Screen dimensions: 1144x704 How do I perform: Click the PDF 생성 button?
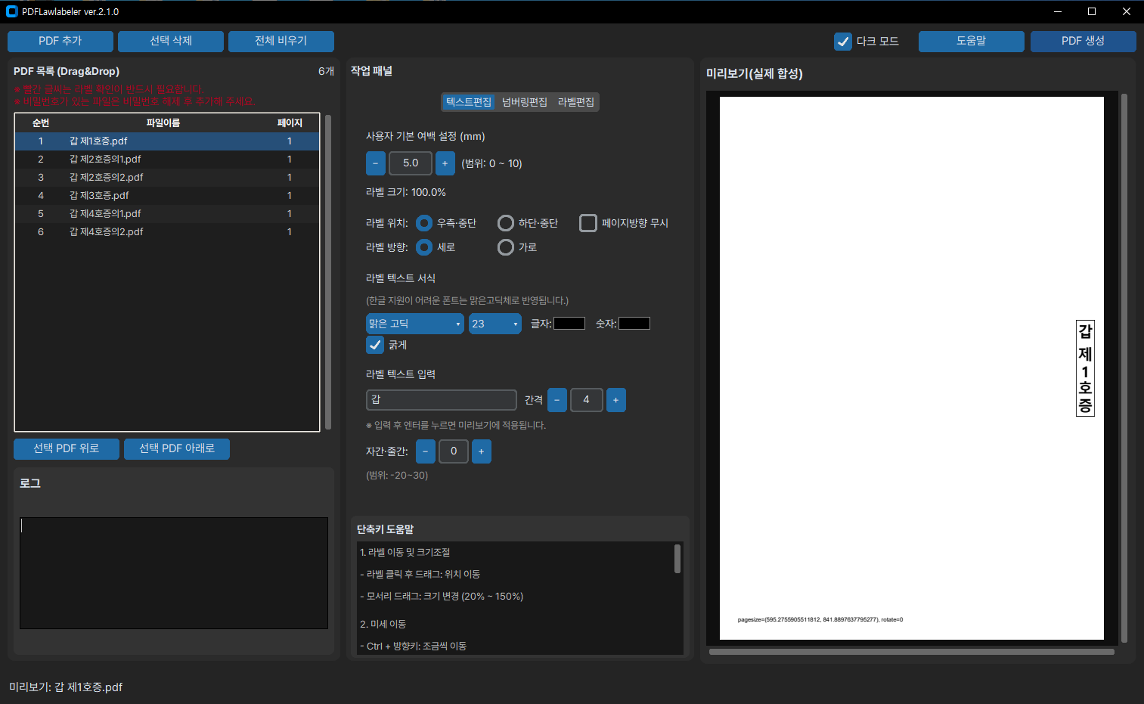click(1083, 41)
